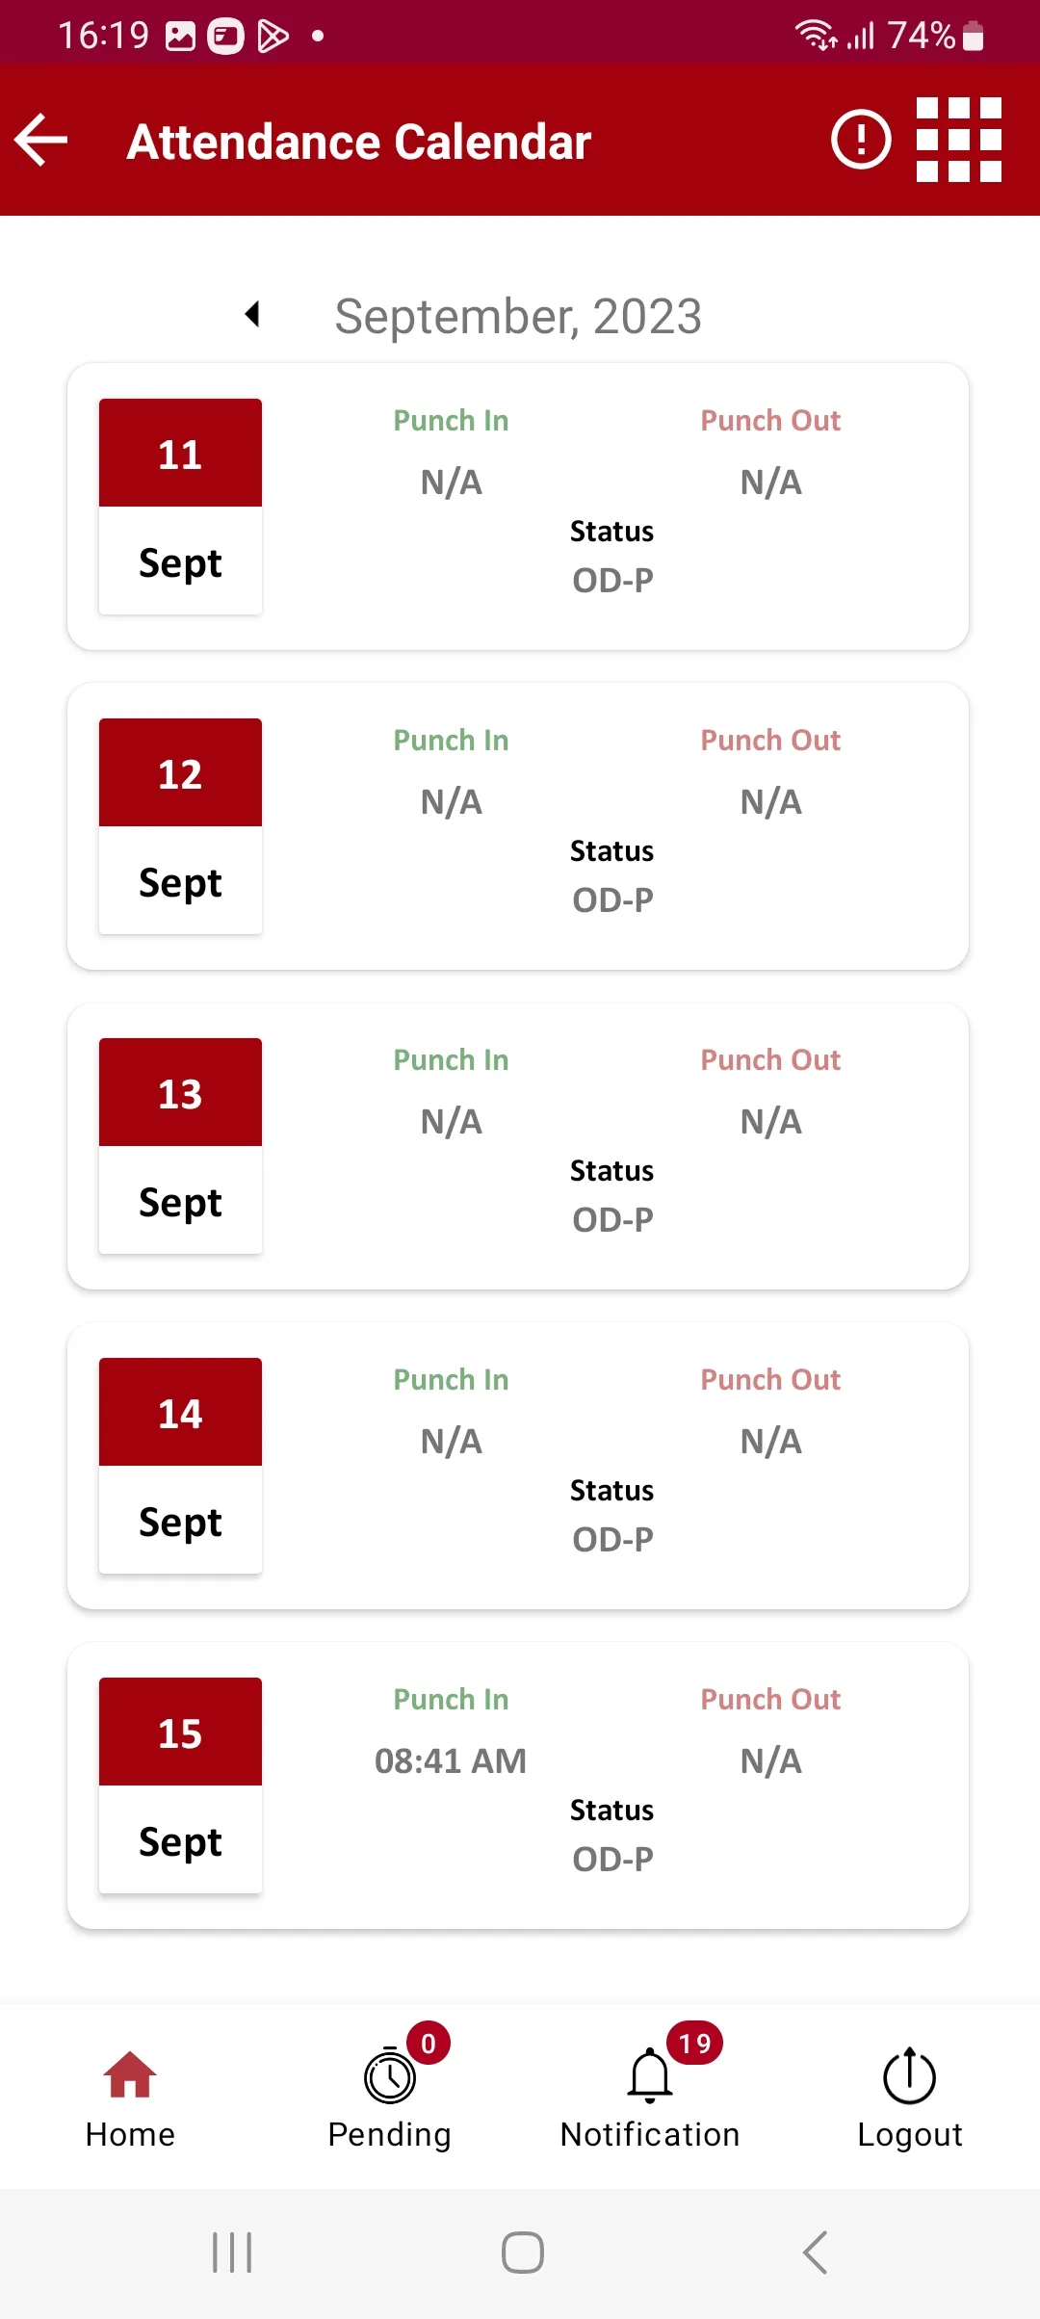
Task: Select the 12 Sept date tile
Action: [180, 826]
